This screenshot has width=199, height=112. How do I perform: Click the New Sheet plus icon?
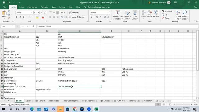pos(164,101)
